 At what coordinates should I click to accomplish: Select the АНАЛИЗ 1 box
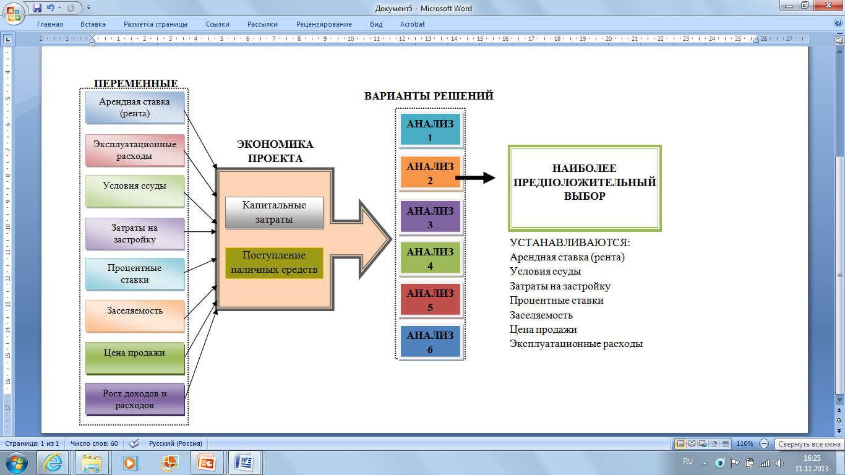coord(431,130)
